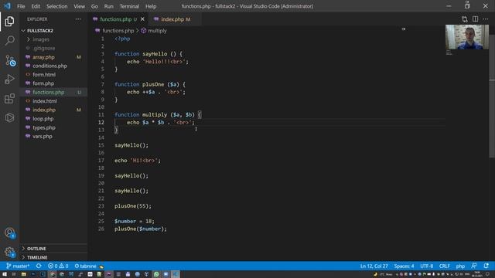
Task: Open the Manage gear in activity bar
Action: point(9,253)
